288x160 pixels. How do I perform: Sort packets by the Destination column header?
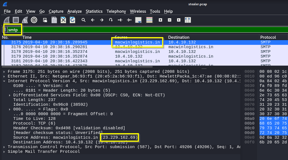pyautogui.click(x=179, y=37)
